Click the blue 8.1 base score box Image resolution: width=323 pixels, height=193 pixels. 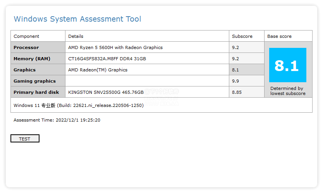[x=287, y=65]
